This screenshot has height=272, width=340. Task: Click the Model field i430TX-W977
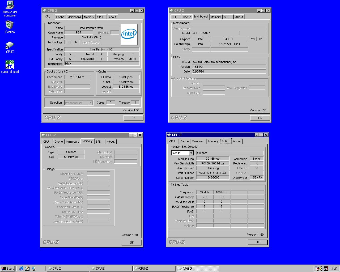point(215,33)
